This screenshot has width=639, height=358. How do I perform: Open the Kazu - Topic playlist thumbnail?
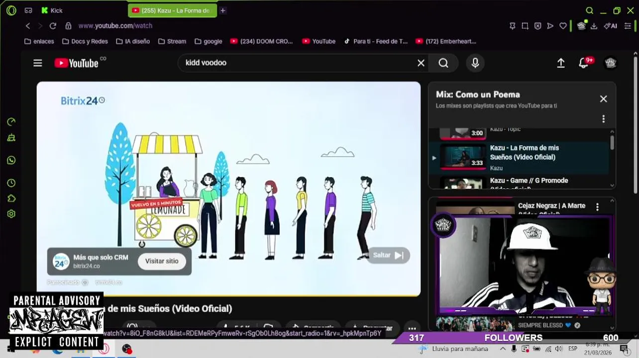(462, 133)
